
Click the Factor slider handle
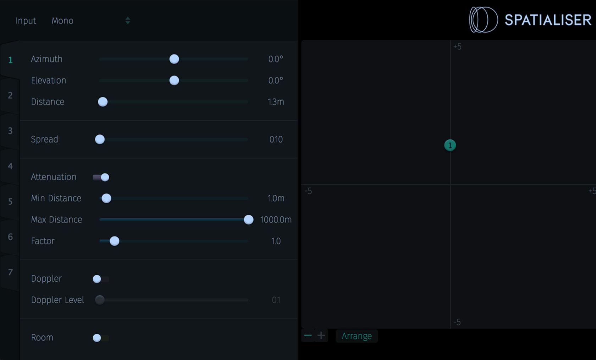115,241
